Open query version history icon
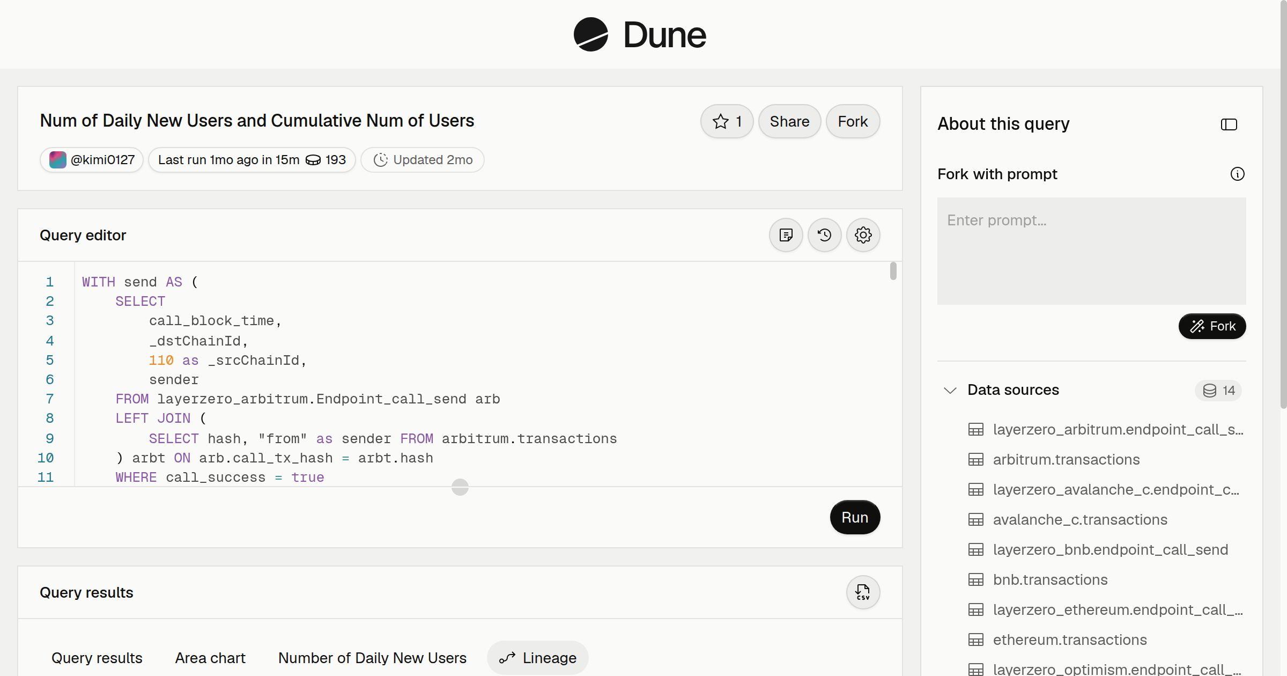 point(825,235)
